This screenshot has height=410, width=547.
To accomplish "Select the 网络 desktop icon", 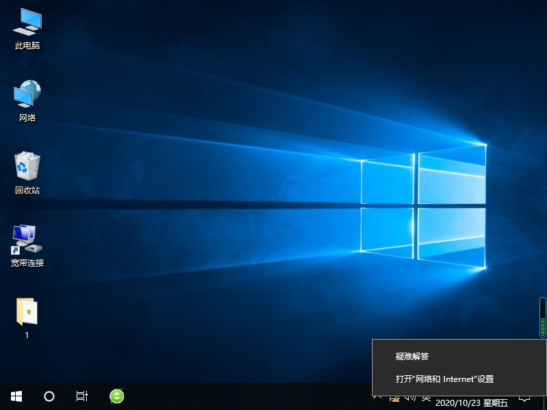I will (26, 99).
